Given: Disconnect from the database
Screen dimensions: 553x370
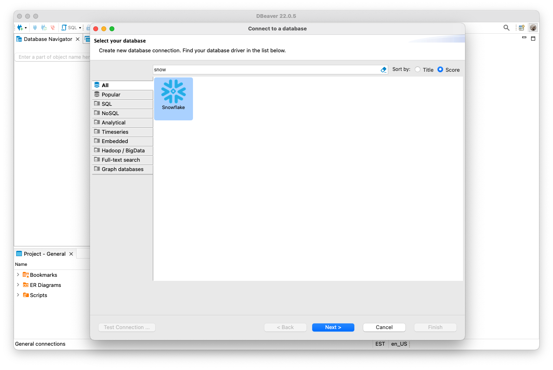Looking at the screenshot, I should (53, 28).
